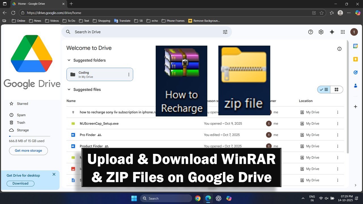Open News bookmarks folder
Viewport: 363px width, 204px height.
(35, 21)
